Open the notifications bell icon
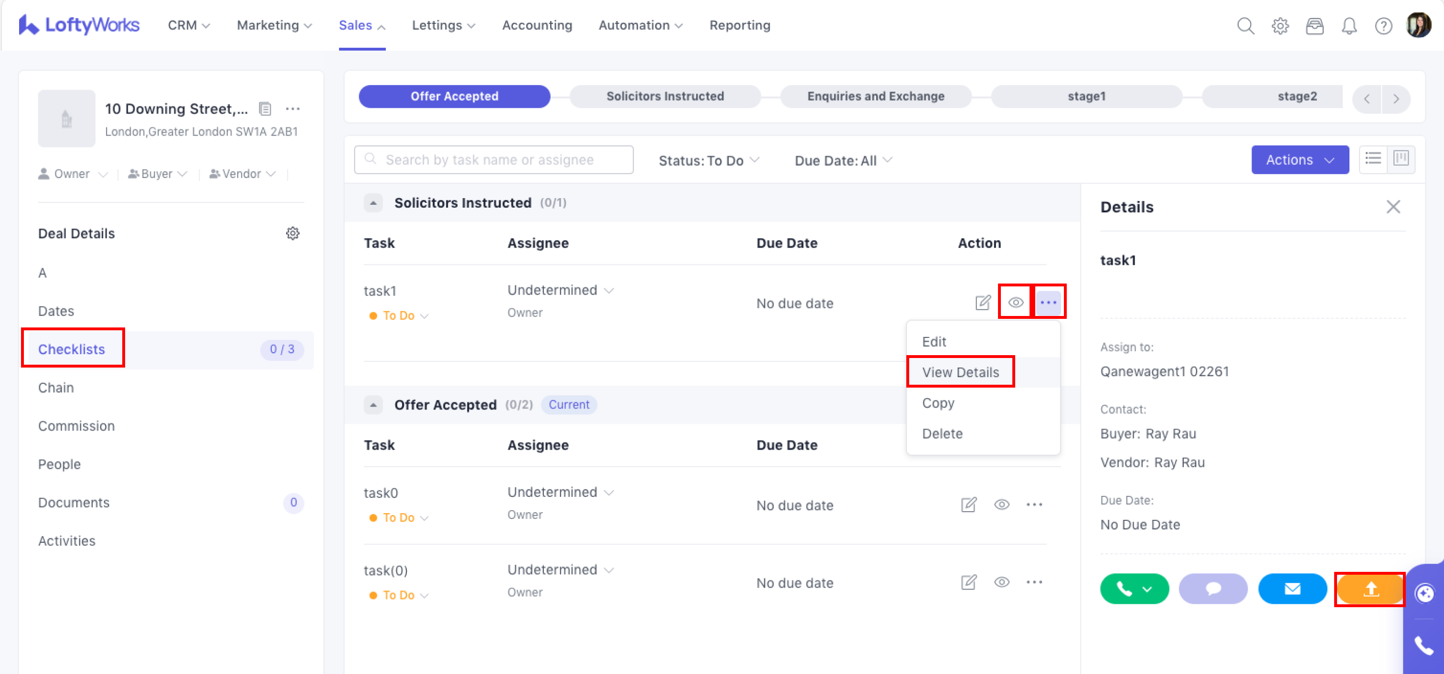This screenshot has height=674, width=1444. coord(1348,26)
